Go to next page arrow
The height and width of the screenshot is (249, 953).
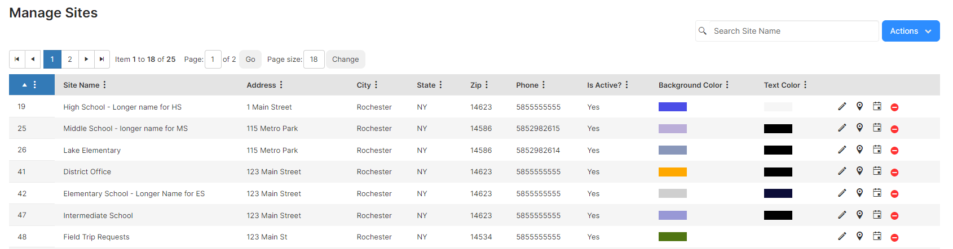click(x=86, y=59)
